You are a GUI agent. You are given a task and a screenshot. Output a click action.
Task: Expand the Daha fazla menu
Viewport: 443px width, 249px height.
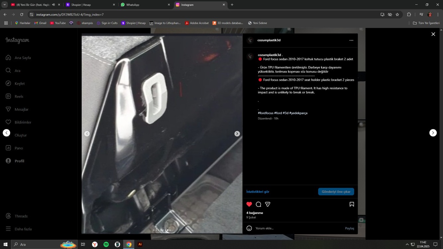coord(19,229)
